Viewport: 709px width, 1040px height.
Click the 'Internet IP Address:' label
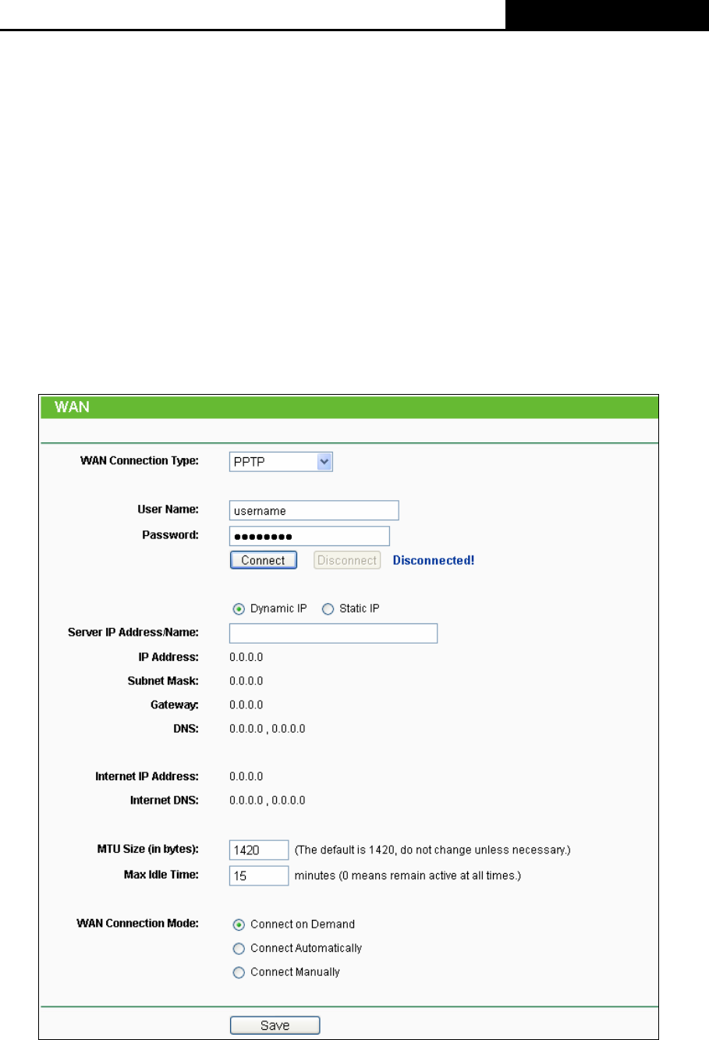point(147,776)
